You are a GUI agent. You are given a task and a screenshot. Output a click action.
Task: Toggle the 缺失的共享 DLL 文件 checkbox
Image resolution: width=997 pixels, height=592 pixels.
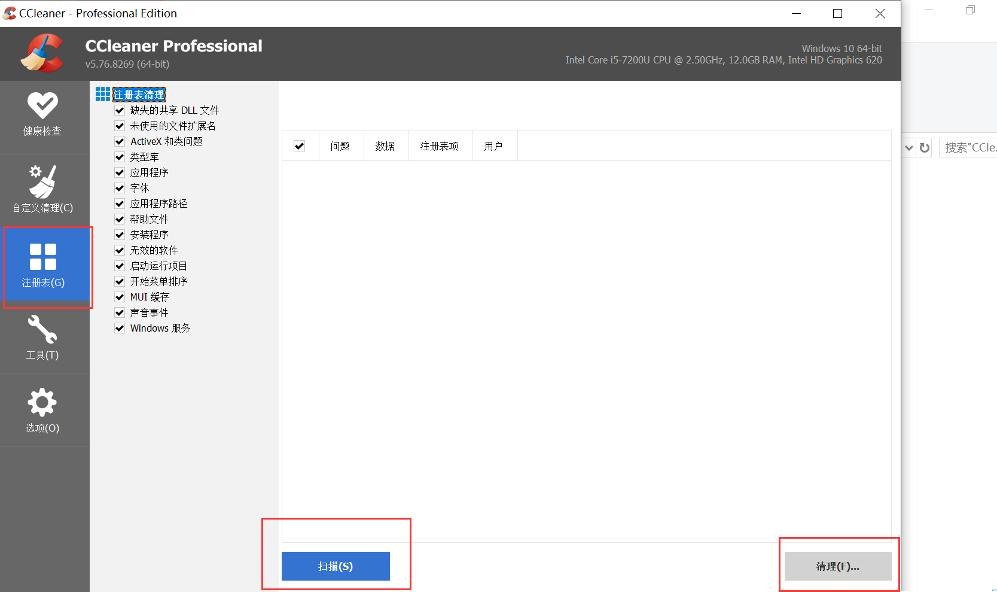click(x=120, y=110)
